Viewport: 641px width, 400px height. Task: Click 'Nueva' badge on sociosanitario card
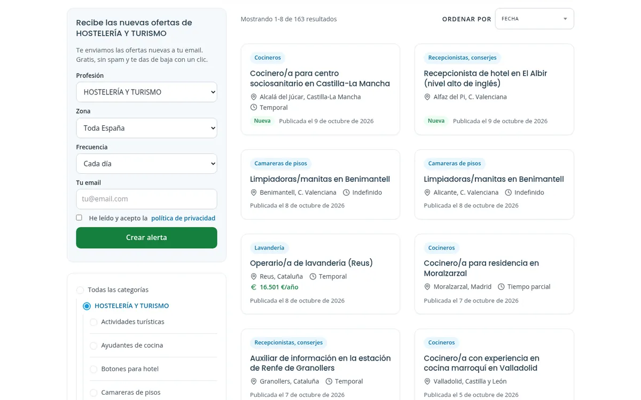pyautogui.click(x=262, y=121)
